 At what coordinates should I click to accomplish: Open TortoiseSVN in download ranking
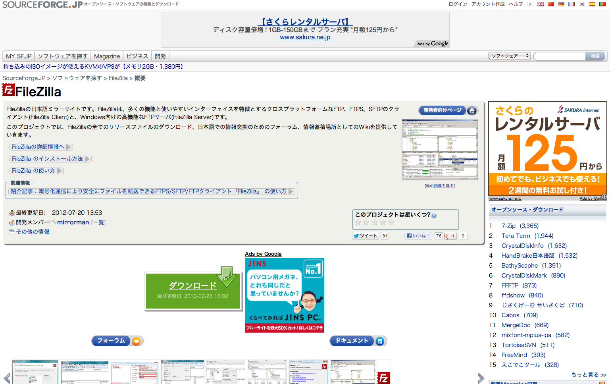coord(519,345)
